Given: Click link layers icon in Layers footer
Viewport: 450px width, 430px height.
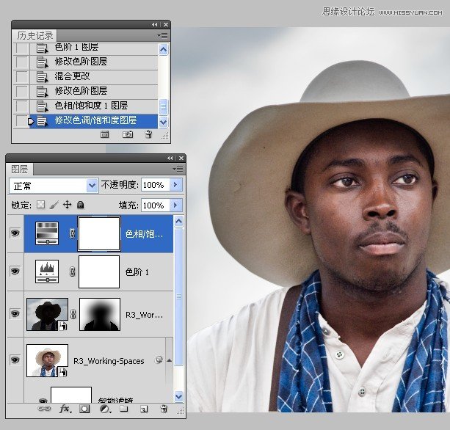Looking at the screenshot, I should point(44,409).
